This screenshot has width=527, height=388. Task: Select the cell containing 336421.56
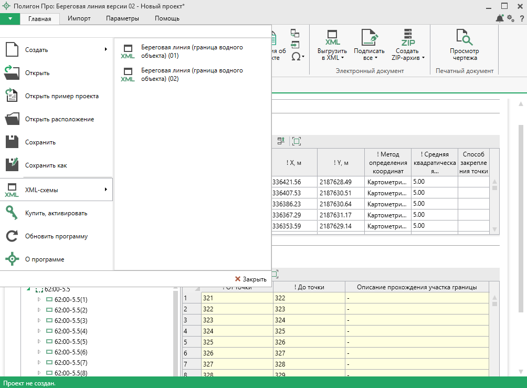[294, 182]
